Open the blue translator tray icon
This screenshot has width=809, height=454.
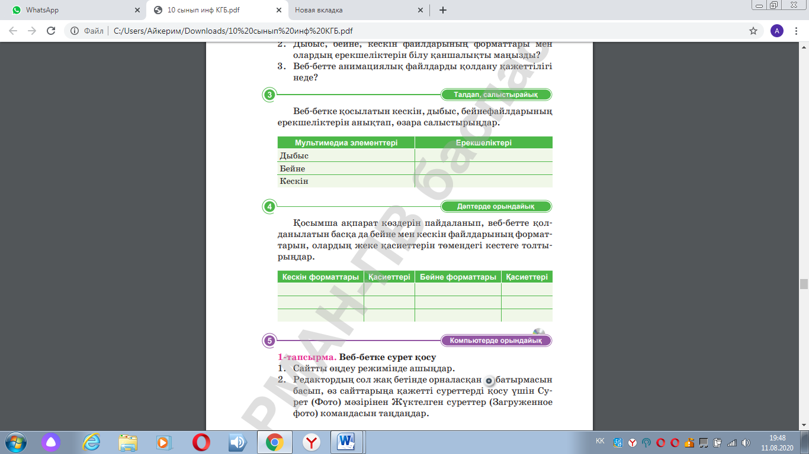pyautogui.click(x=618, y=442)
